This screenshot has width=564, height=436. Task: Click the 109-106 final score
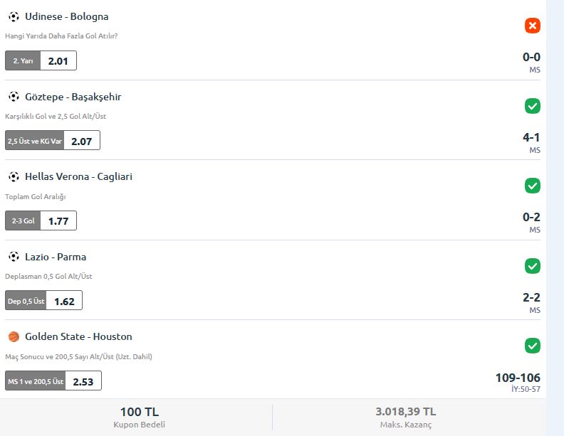pos(518,378)
